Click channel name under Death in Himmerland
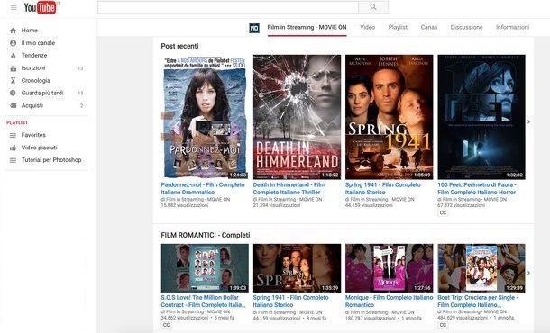This screenshot has width=550, height=333. point(290,199)
